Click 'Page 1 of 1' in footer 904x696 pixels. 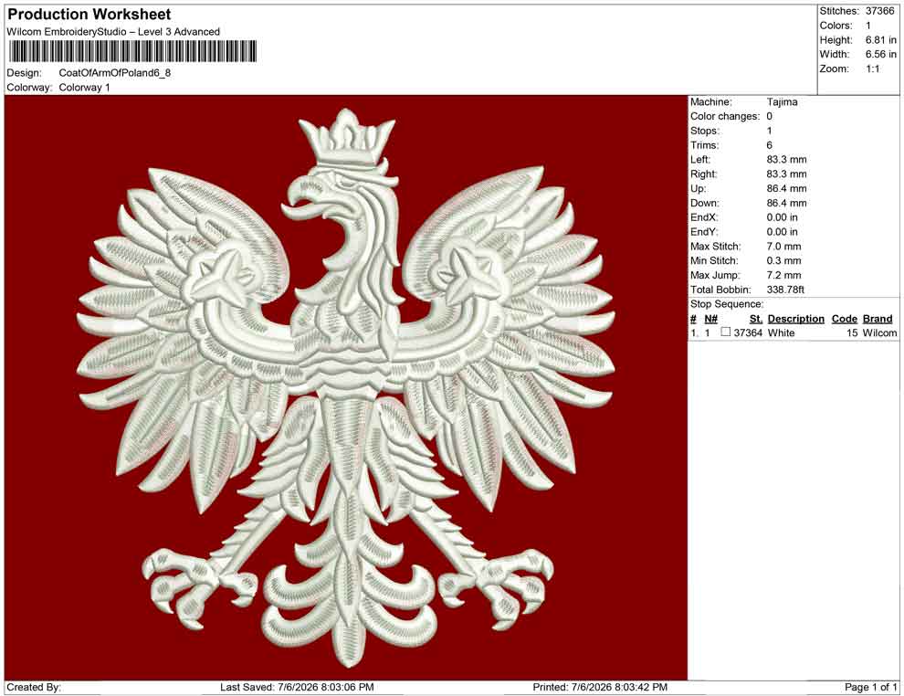click(x=870, y=687)
